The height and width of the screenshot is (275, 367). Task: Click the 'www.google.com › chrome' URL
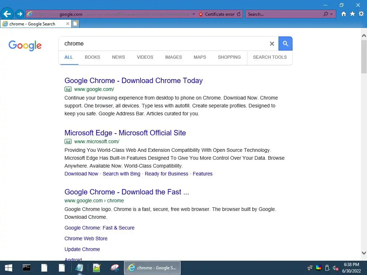tap(94, 201)
